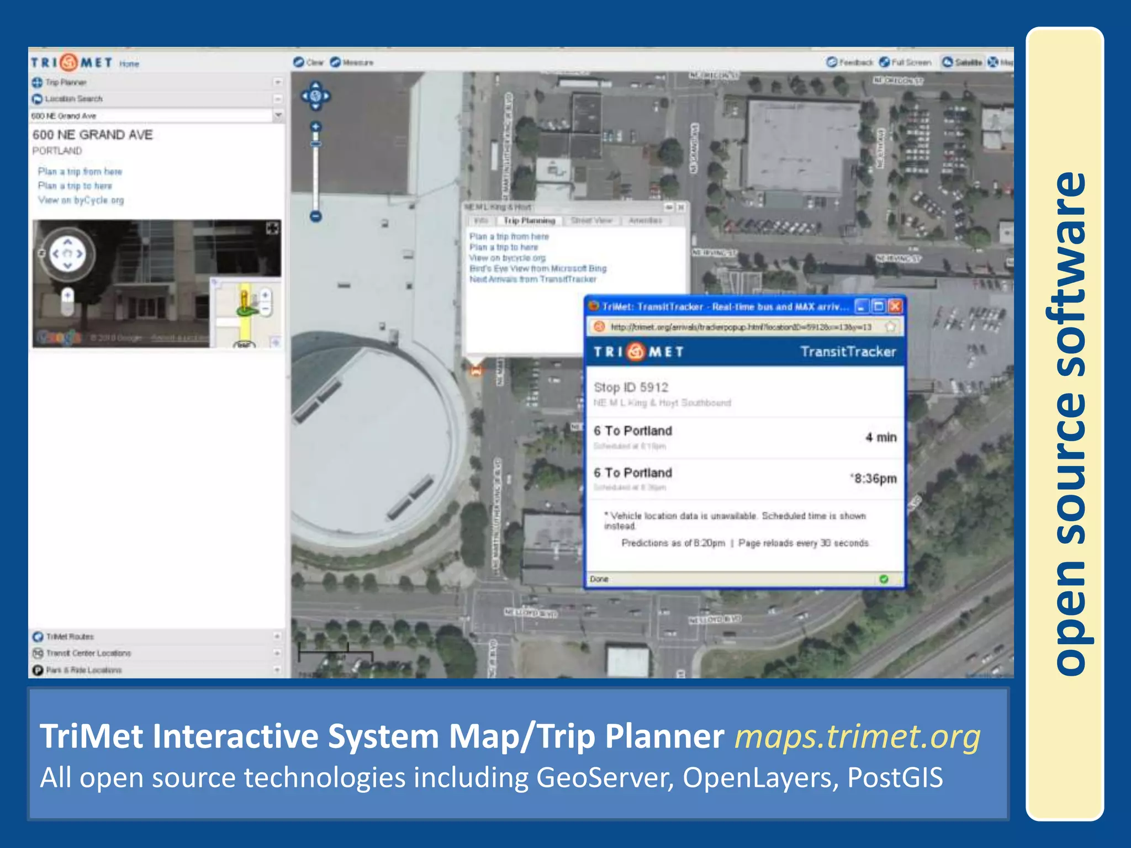Activate the Measure tool

[335, 62]
